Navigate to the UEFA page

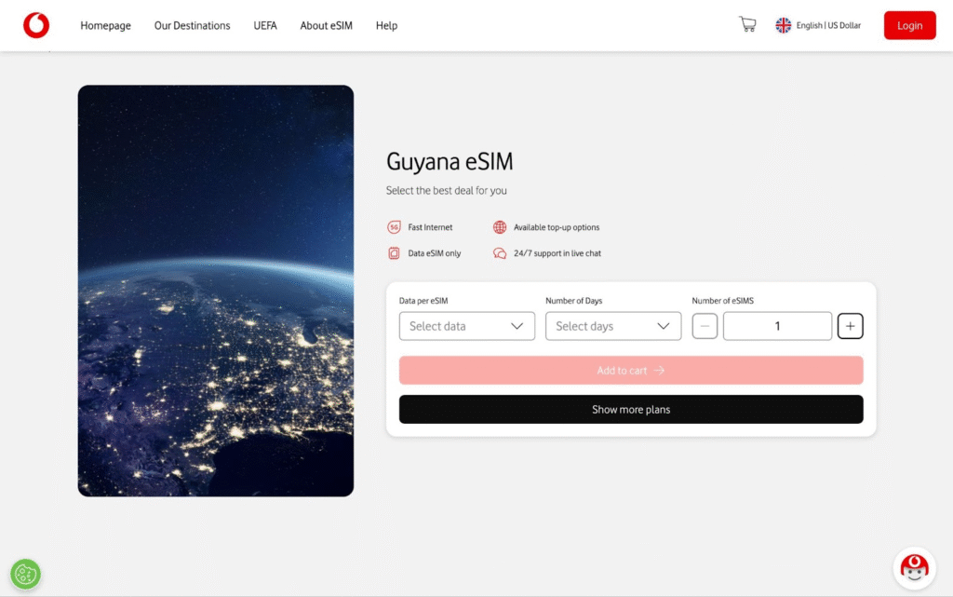pyautogui.click(x=265, y=25)
